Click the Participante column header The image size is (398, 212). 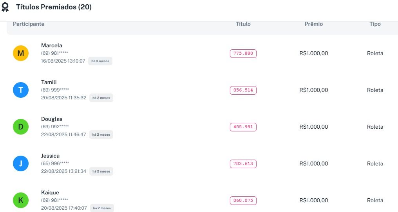click(29, 24)
